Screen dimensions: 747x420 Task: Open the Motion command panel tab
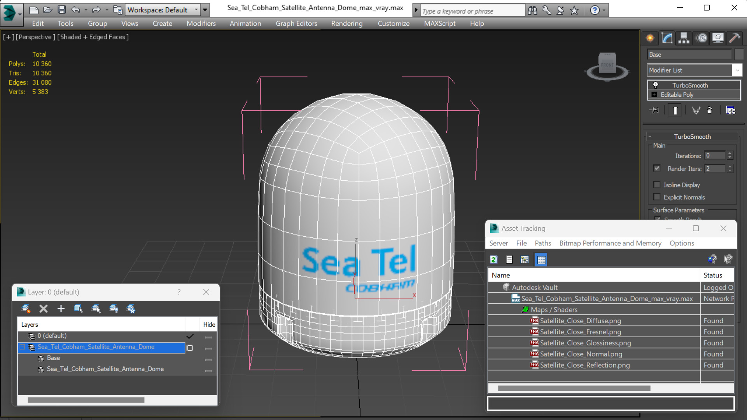tap(702, 38)
